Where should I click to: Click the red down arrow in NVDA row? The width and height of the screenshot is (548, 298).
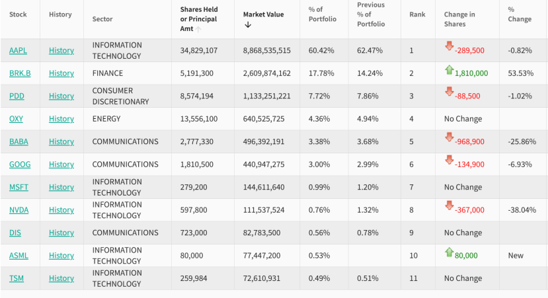tap(449, 205)
